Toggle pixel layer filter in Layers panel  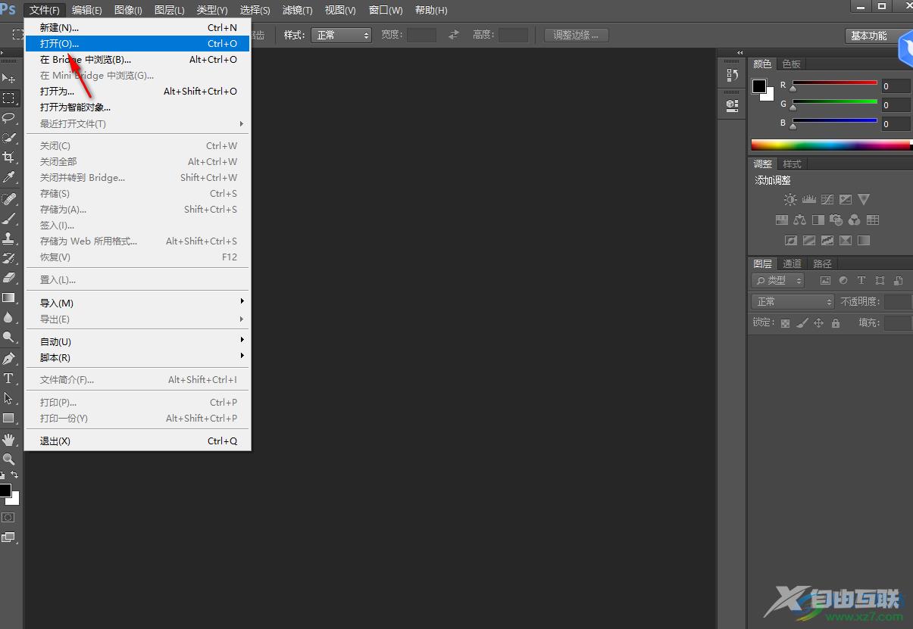pos(825,281)
